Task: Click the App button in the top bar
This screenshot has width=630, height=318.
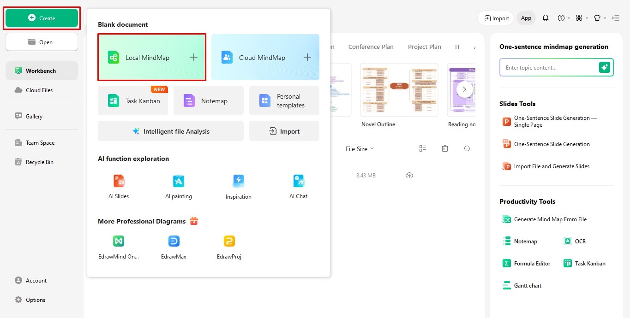Action: 526,18
